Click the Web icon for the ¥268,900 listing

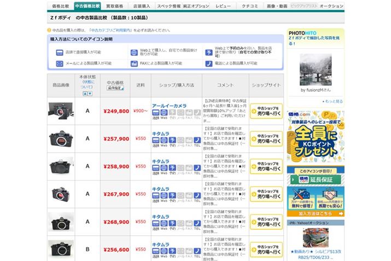164,224
